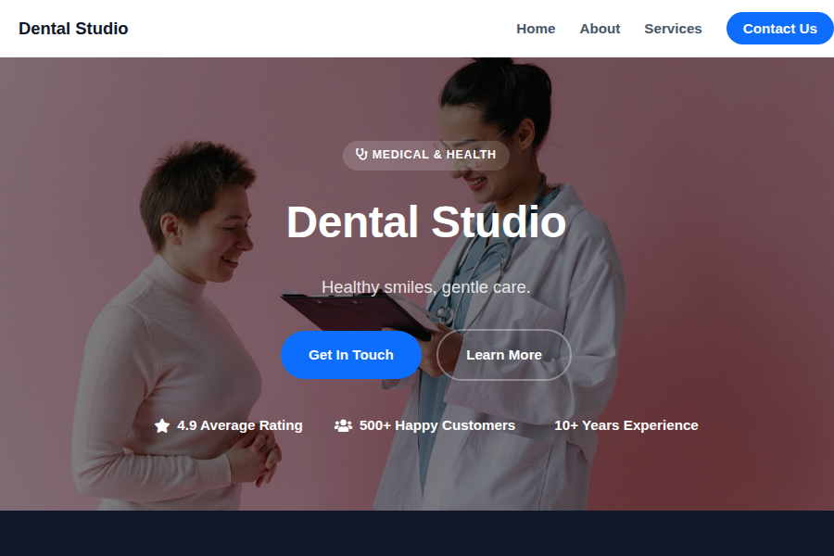Viewport: 834px width, 556px height.
Task: Click the tagline 'Healthy smiles, gentle care.'
Action: pos(426,287)
